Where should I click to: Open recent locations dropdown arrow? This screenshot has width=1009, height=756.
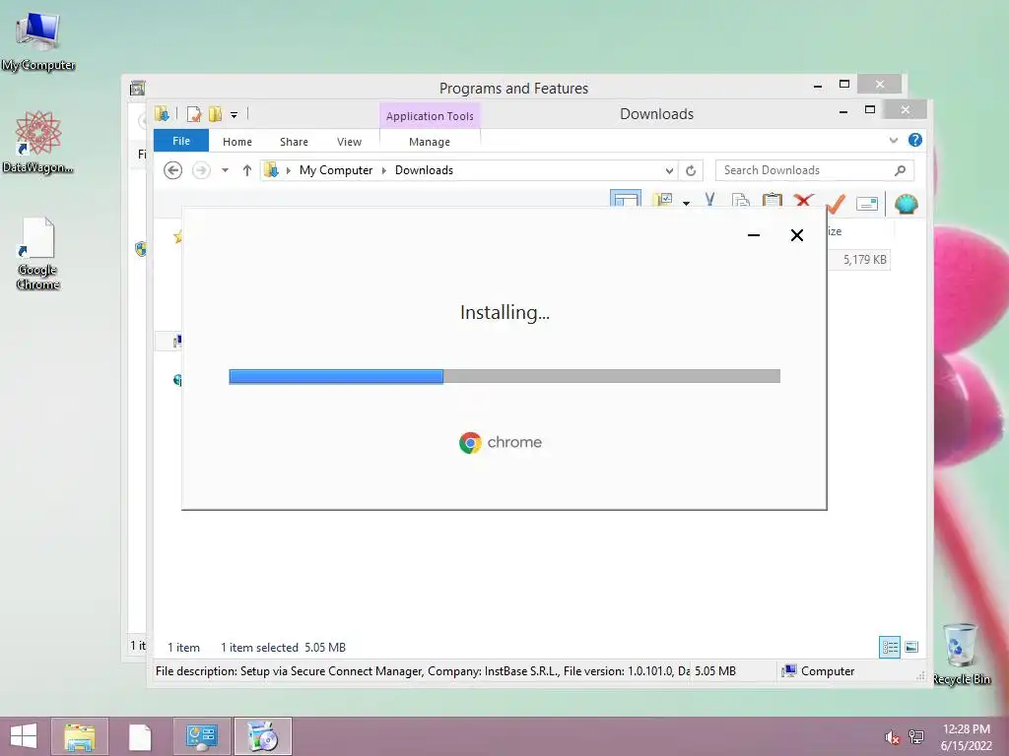(225, 170)
